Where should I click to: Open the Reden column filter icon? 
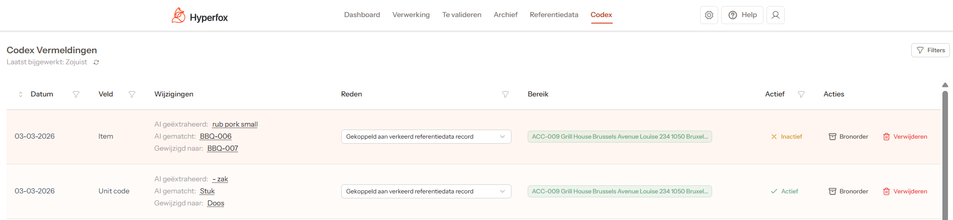[x=505, y=94]
